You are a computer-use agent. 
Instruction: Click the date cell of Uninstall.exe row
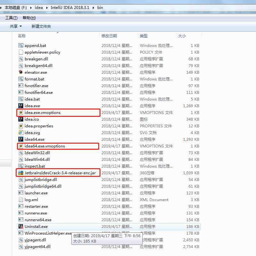[x=117, y=226]
